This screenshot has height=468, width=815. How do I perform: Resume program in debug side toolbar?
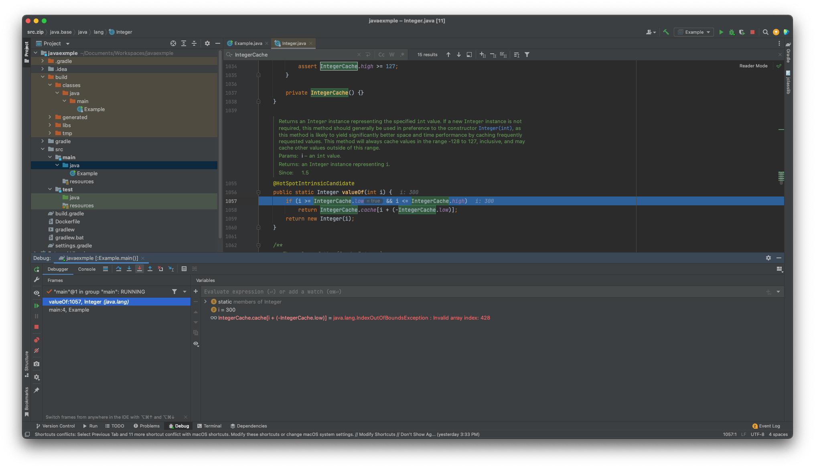point(36,306)
